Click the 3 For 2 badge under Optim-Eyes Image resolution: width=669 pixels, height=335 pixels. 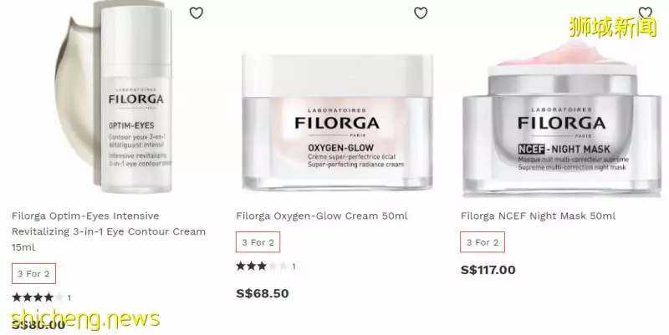[33, 274]
